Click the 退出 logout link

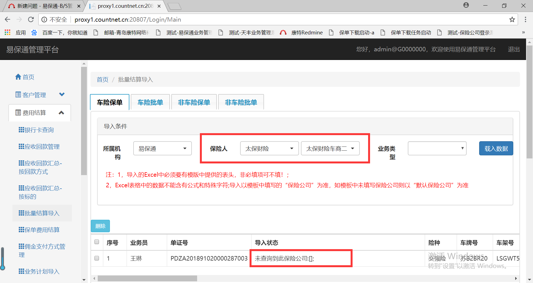tap(514, 49)
